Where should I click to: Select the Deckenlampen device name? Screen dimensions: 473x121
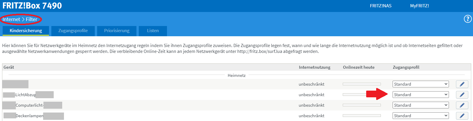pyautogui.click(x=29, y=116)
